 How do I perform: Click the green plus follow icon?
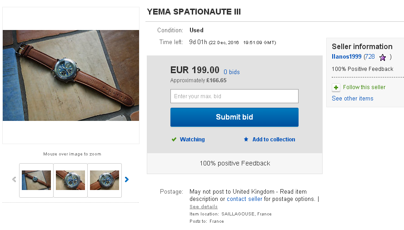[336, 87]
